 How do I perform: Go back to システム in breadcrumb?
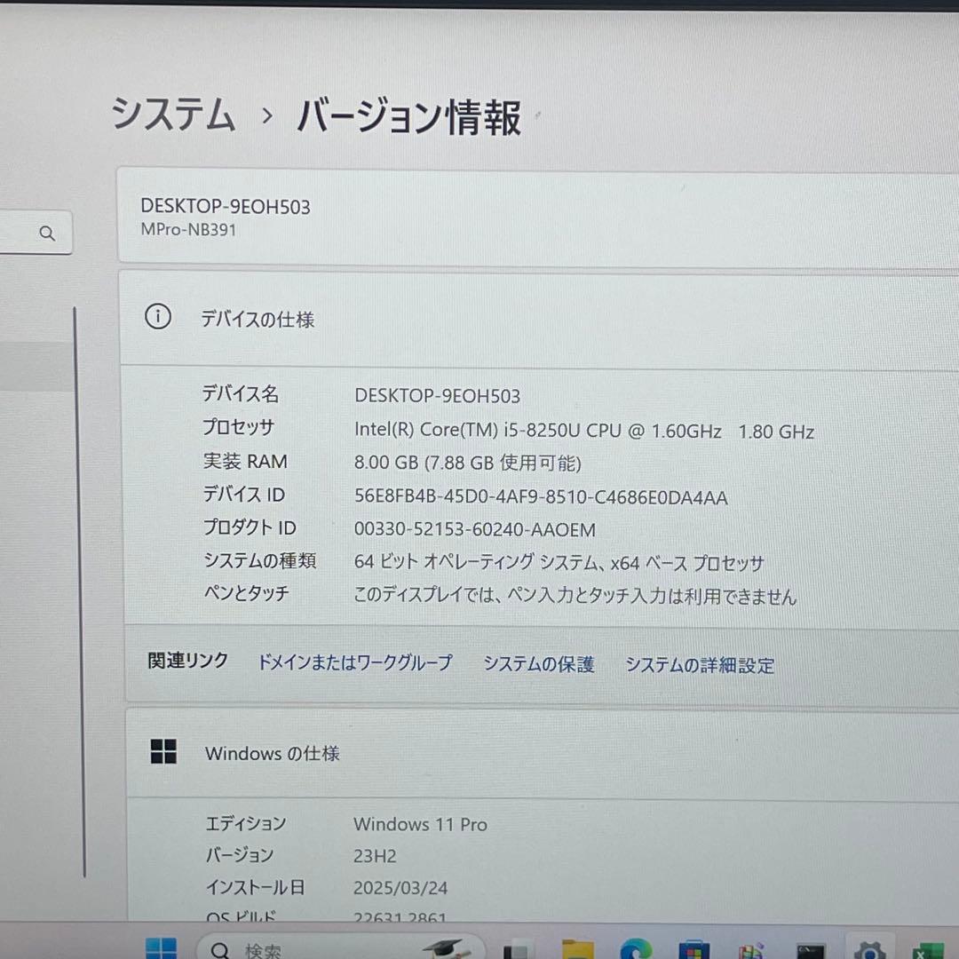coord(173,114)
